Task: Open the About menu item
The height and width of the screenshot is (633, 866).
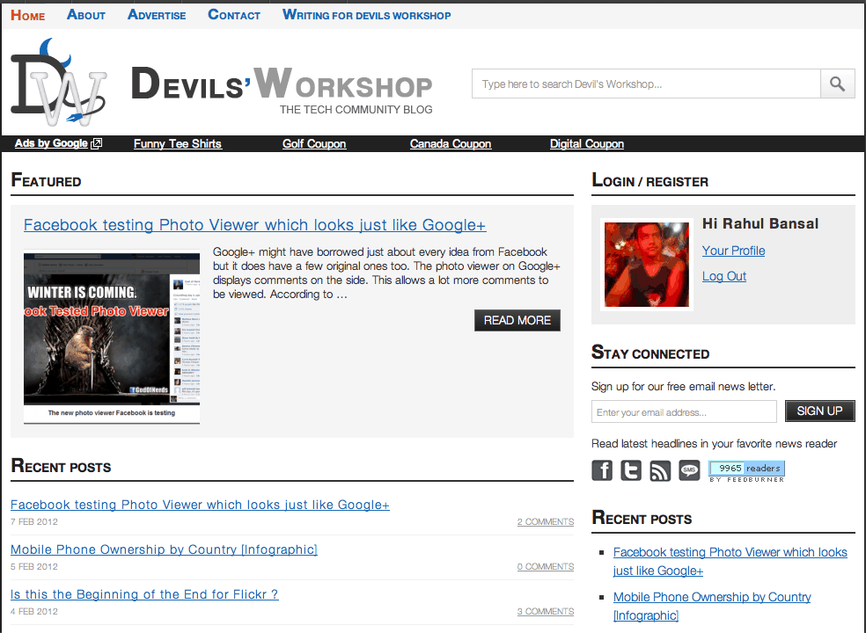Action: (x=86, y=15)
